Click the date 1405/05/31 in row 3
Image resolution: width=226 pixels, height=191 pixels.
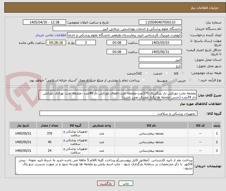[x=23, y=151]
